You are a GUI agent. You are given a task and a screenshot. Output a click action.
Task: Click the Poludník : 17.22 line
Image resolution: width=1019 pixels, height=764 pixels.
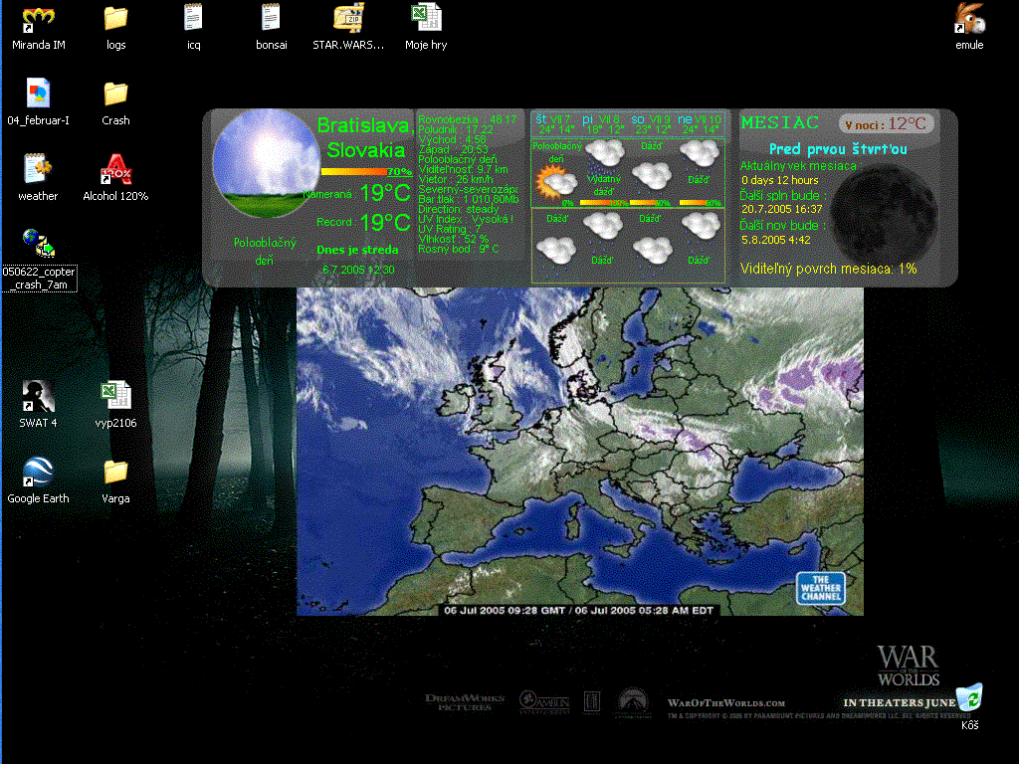[x=456, y=129]
